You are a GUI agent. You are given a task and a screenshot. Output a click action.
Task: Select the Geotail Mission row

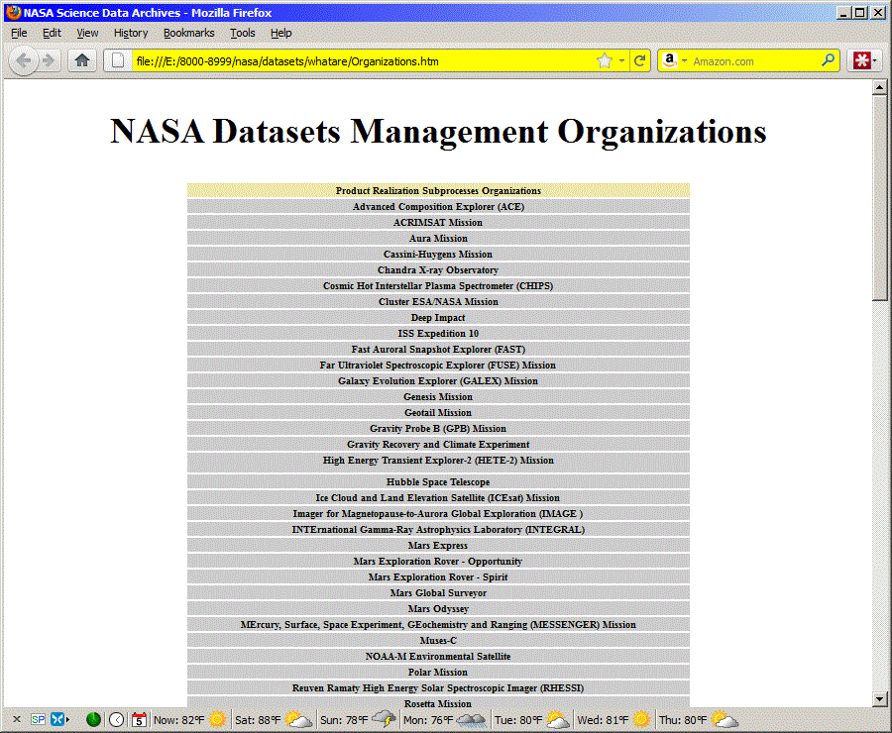tap(438, 413)
